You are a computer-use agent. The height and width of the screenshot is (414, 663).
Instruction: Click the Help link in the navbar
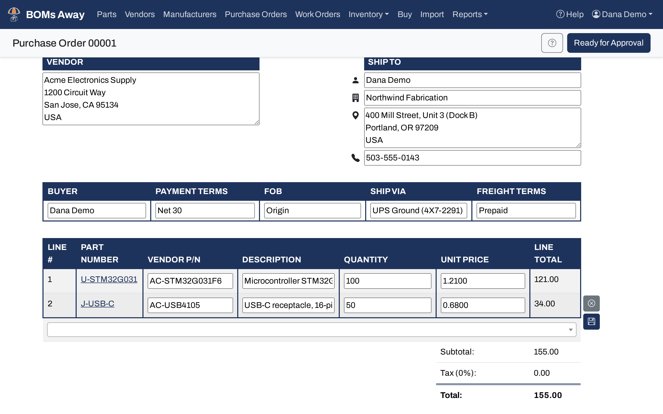[570, 14]
